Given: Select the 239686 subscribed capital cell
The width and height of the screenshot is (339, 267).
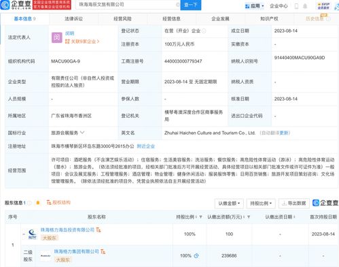Looking at the screenshot, I should click(229, 255).
